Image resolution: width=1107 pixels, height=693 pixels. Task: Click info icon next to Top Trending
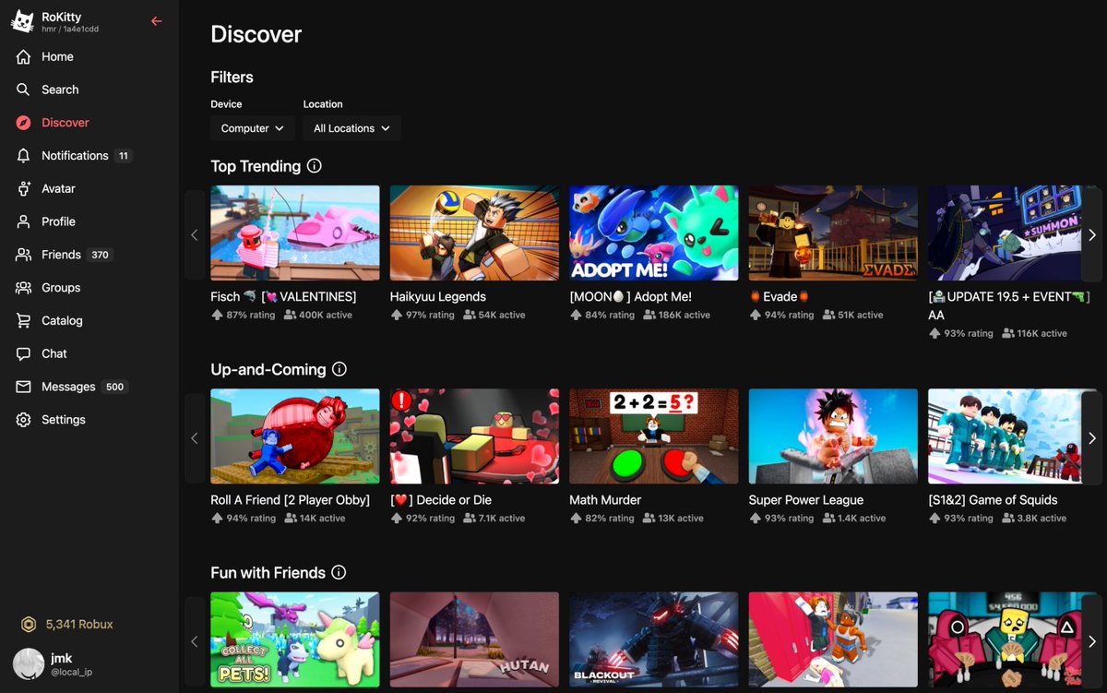click(314, 166)
